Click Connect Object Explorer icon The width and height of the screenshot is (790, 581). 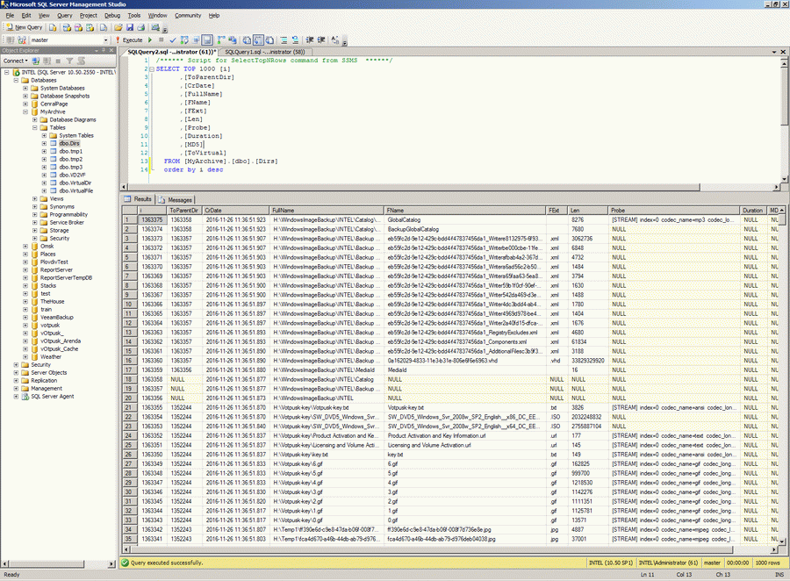[x=36, y=61]
